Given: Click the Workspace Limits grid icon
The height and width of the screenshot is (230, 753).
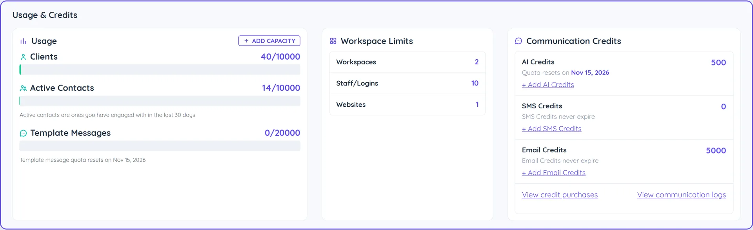Looking at the screenshot, I should [x=333, y=41].
